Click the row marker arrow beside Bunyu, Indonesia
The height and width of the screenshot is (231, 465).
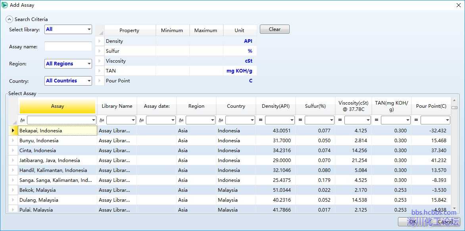pos(13,140)
